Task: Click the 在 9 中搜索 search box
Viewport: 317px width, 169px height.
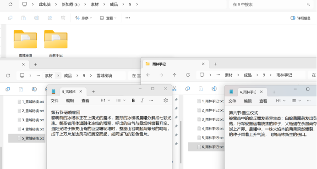Action: [271, 5]
